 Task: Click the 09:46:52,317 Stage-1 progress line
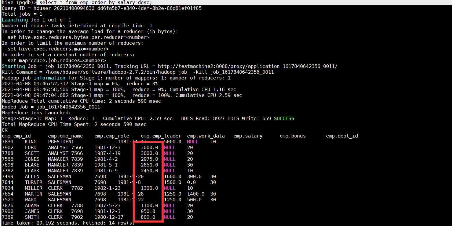point(80,84)
